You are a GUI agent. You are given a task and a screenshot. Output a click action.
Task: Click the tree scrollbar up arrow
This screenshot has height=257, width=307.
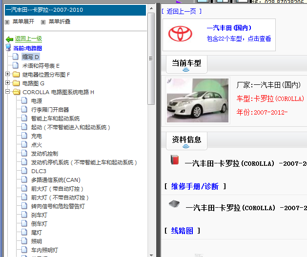(x=151, y=9)
